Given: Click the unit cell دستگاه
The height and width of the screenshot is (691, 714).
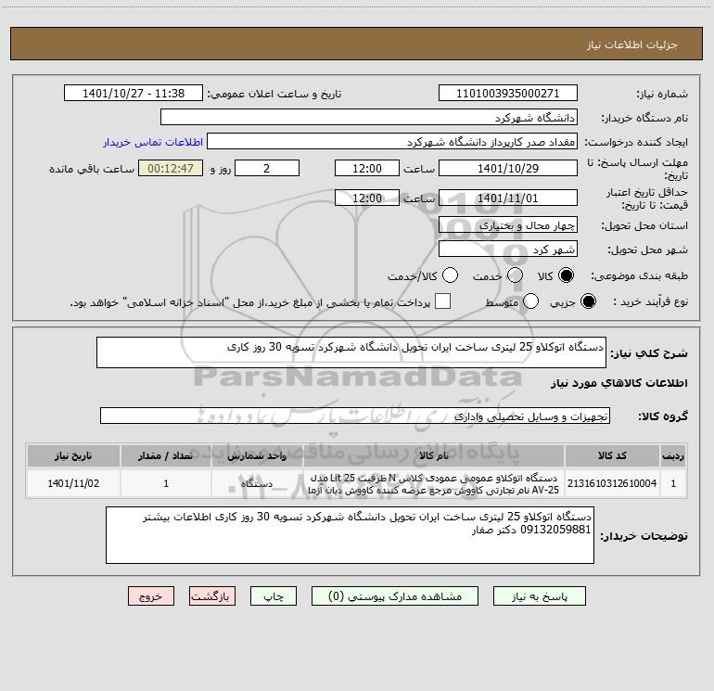Looking at the screenshot, I should click(x=257, y=483).
